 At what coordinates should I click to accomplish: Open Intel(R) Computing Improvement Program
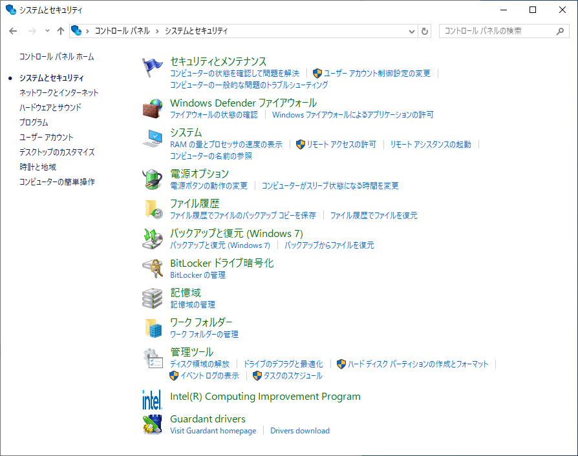click(266, 397)
